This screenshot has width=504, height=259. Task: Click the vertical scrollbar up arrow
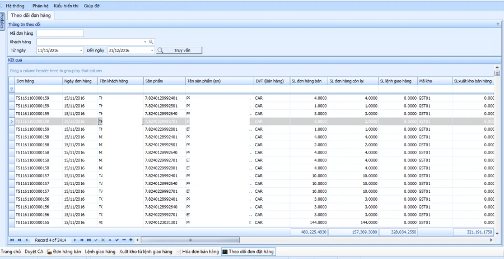pos(497,67)
